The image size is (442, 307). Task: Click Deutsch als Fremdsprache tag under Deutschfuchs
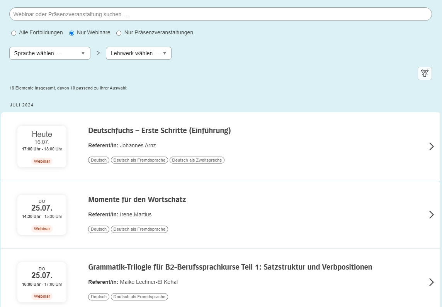click(x=139, y=160)
